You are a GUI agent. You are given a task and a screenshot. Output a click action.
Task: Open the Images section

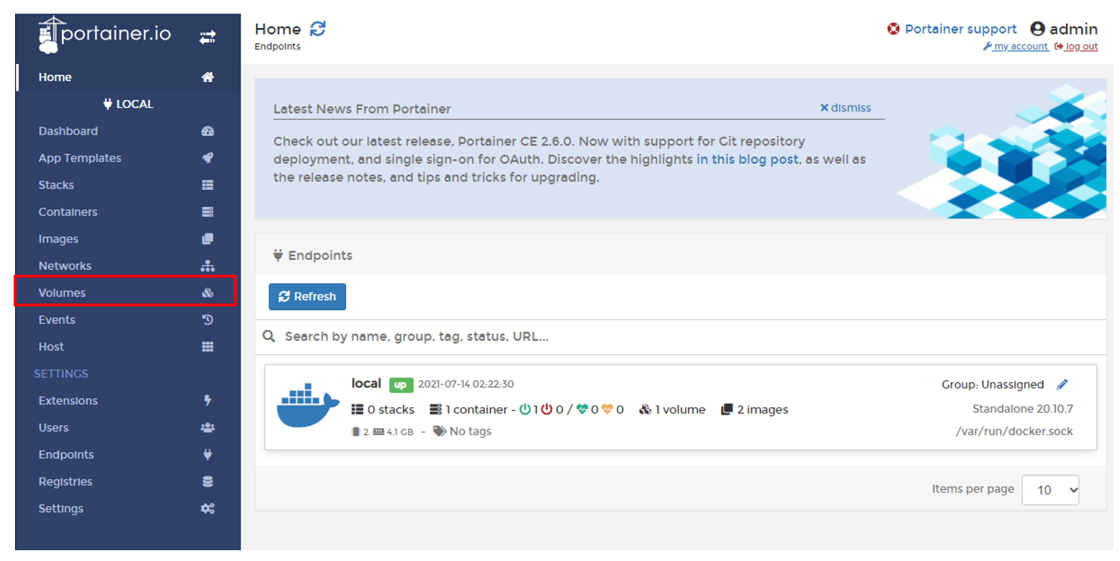(128, 239)
